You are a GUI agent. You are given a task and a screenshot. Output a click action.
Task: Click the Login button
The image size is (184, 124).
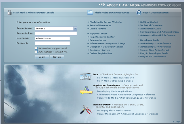point(42,57)
